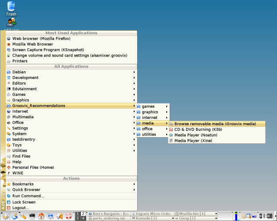
Task: Open lowercase internet folder in Groovix submenu
Action: (152, 117)
